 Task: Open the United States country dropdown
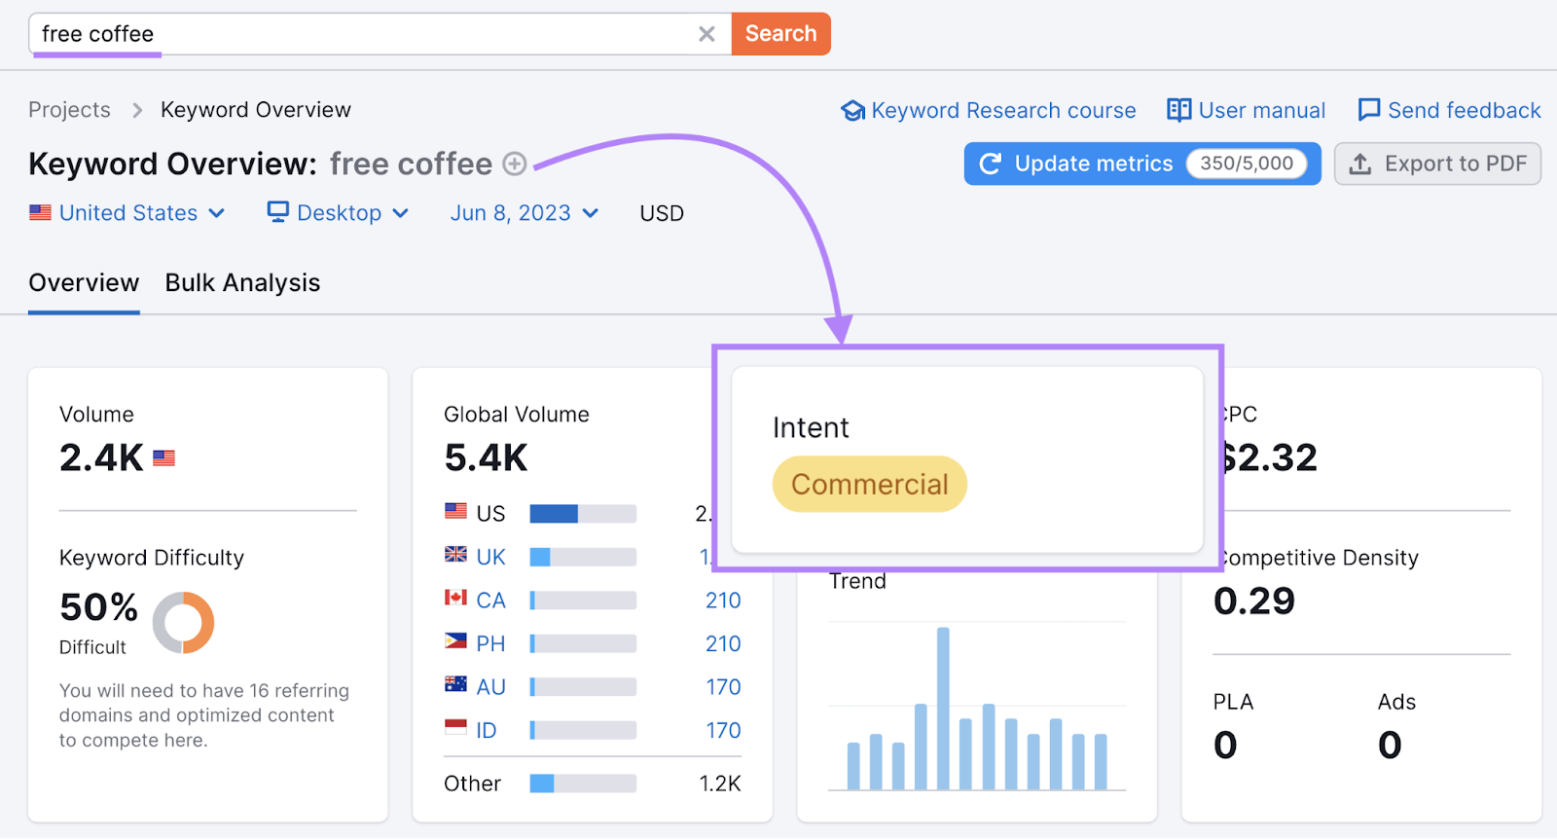(127, 213)
